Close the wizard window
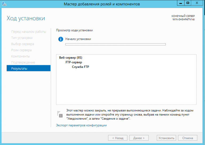This screenshot has width=205, height=145. (x=197, y=3)
